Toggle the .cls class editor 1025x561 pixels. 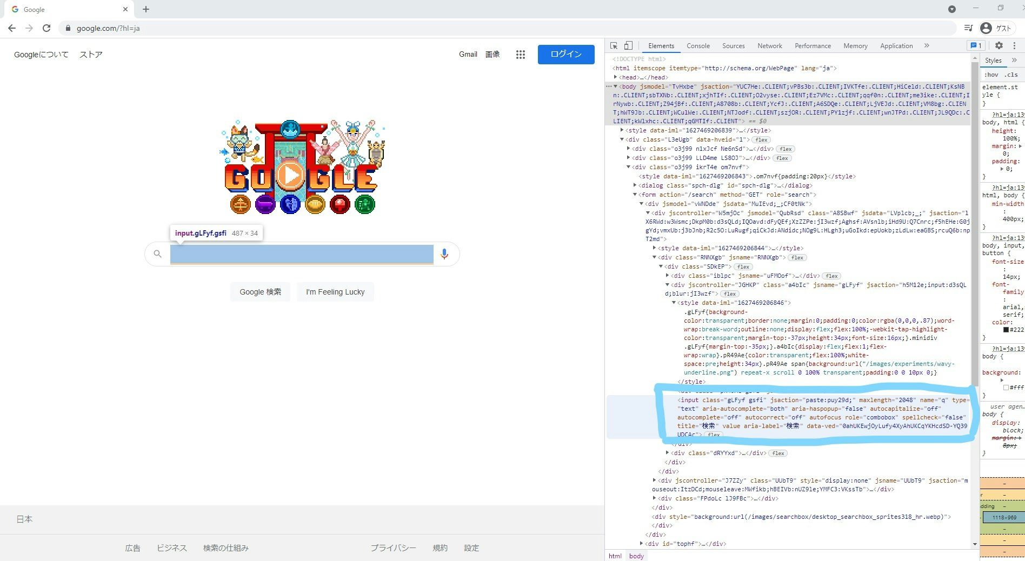(1011, 75)
